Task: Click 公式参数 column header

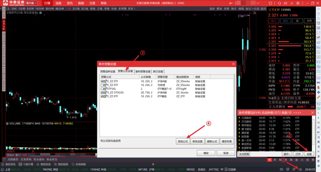Action: pos(148,77)
